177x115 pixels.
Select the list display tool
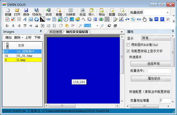click(x=95, y=19)
